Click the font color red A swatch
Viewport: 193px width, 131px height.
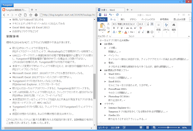pyautogui.click(x=126, y=32)
